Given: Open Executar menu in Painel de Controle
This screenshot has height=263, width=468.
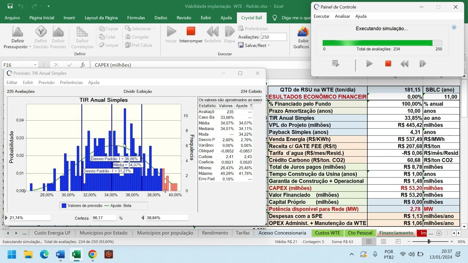Looking at the screenshot, I should pyautogui.click(x=322, y=16).
